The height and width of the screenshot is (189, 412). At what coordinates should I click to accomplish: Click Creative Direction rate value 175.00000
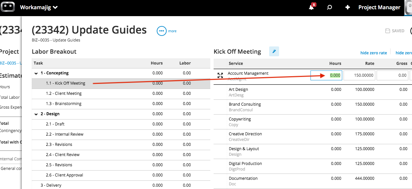(x=365, y=134)
